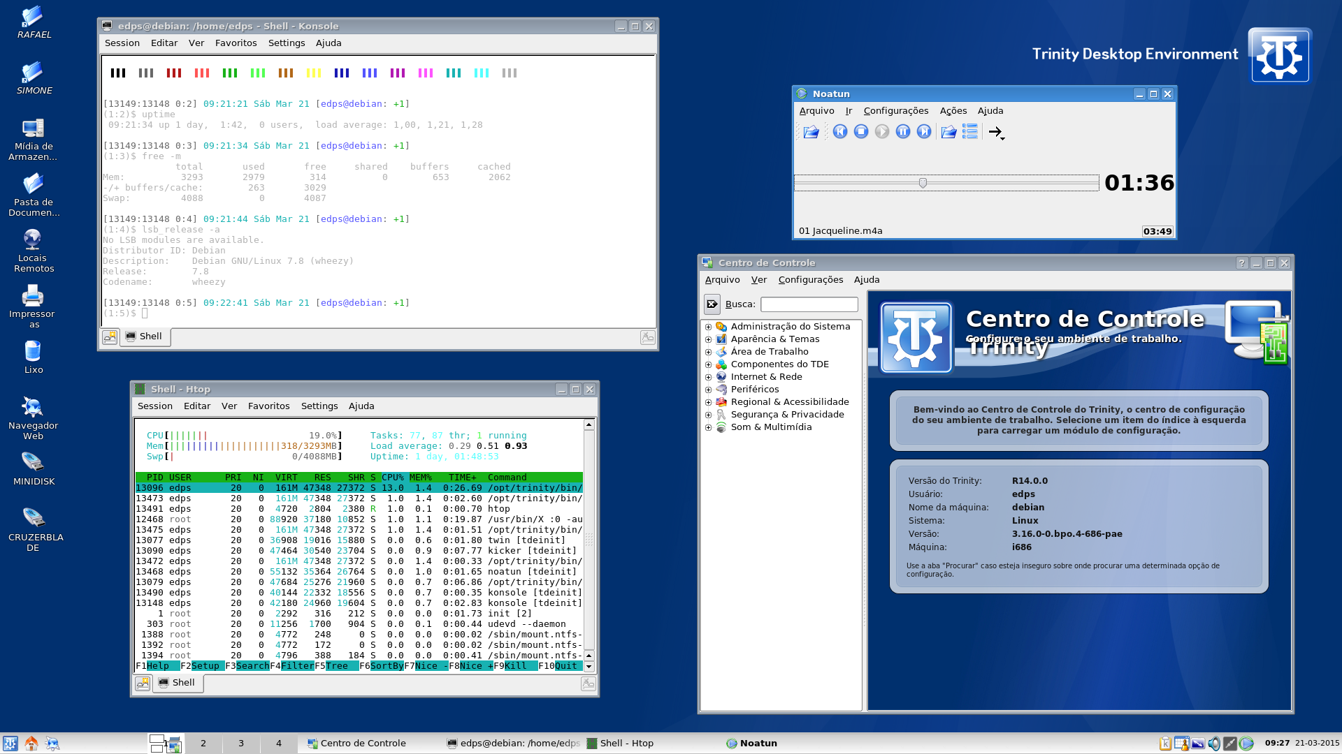
Task: Open the loop mode arrow dropdown in Noatun
Action: click(x=997, y=132)
